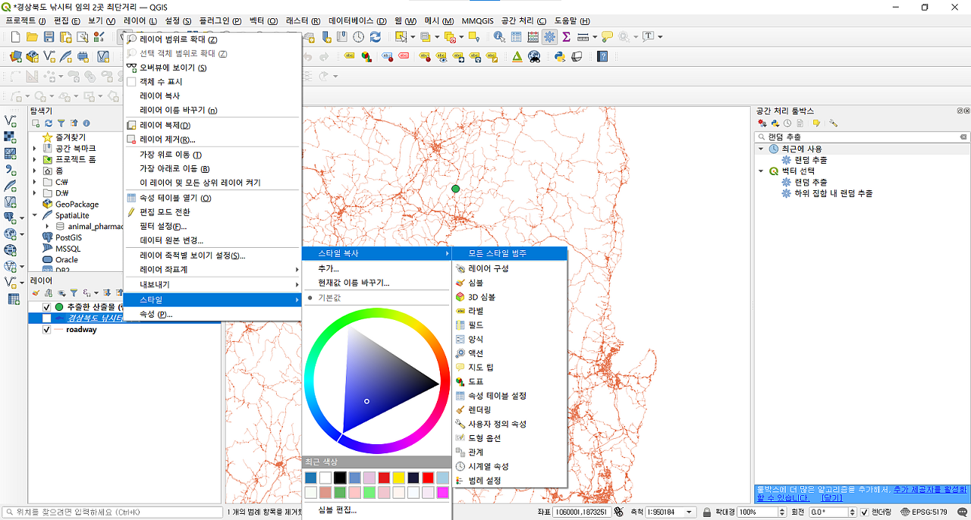Open an existing project folder icon
Screen dimensions: 971x520
(x=32, y=36)
